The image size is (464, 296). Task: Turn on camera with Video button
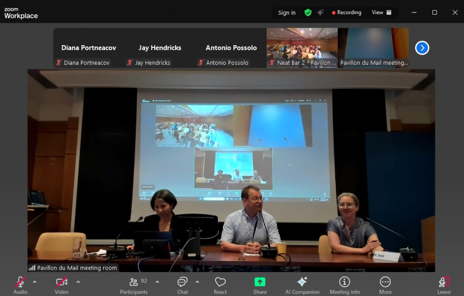coord(61,282)
